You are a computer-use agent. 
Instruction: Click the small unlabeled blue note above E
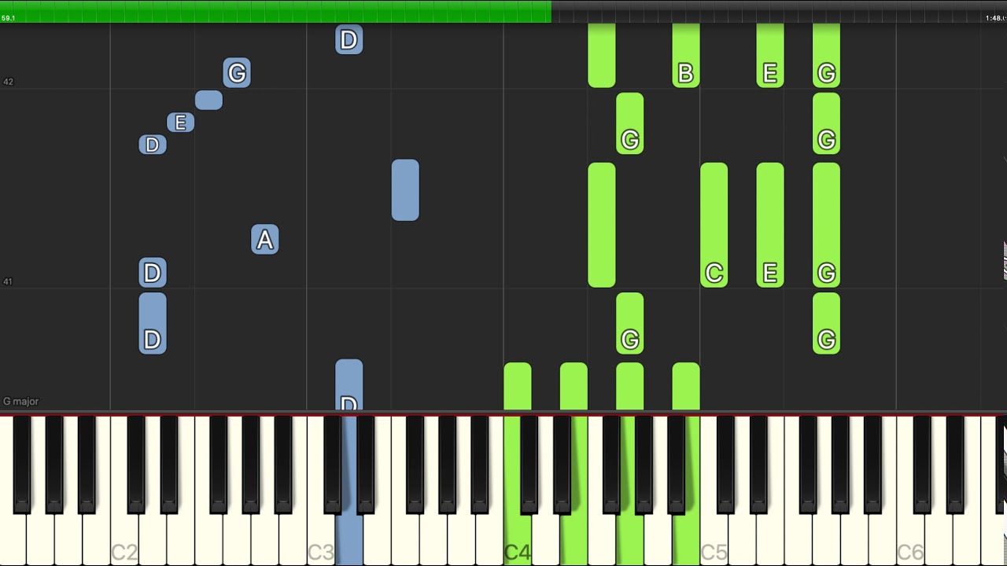208,100
